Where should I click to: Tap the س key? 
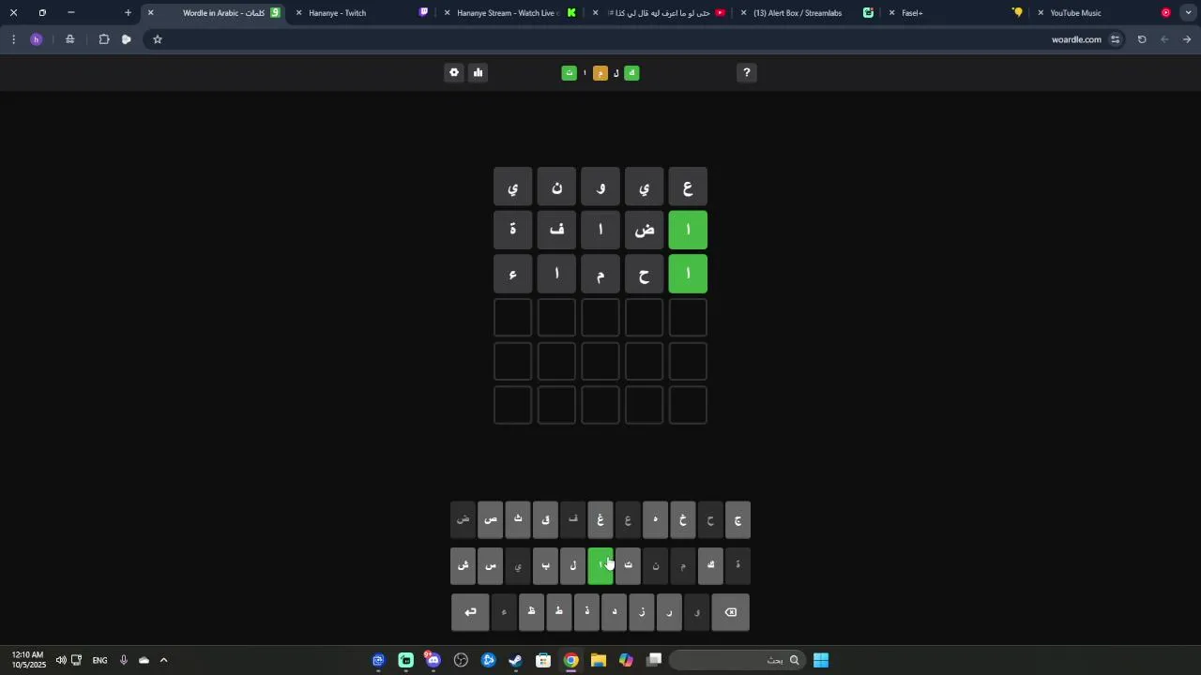click(491, 565)
